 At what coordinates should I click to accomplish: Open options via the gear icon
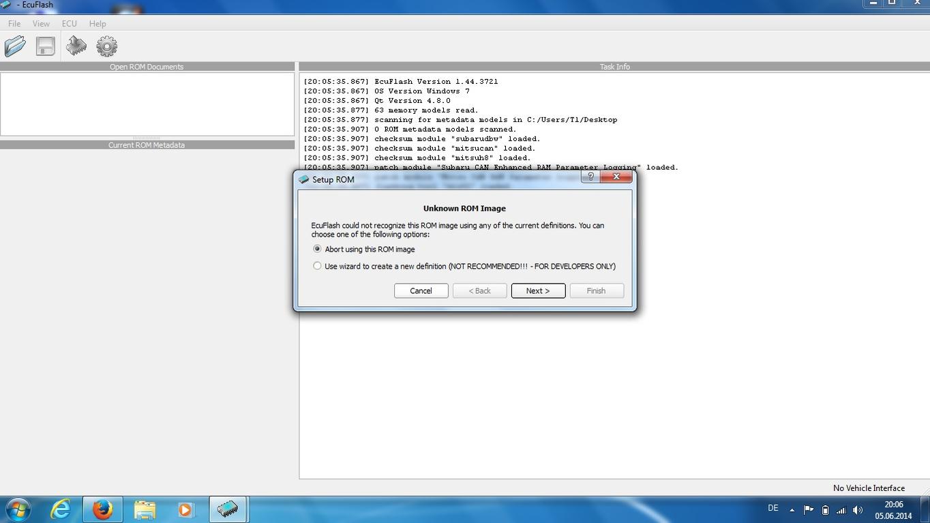tap(107, 46)
